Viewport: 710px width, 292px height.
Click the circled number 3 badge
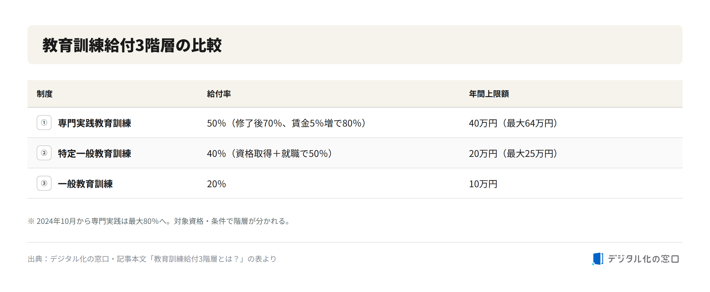point(44,183)
